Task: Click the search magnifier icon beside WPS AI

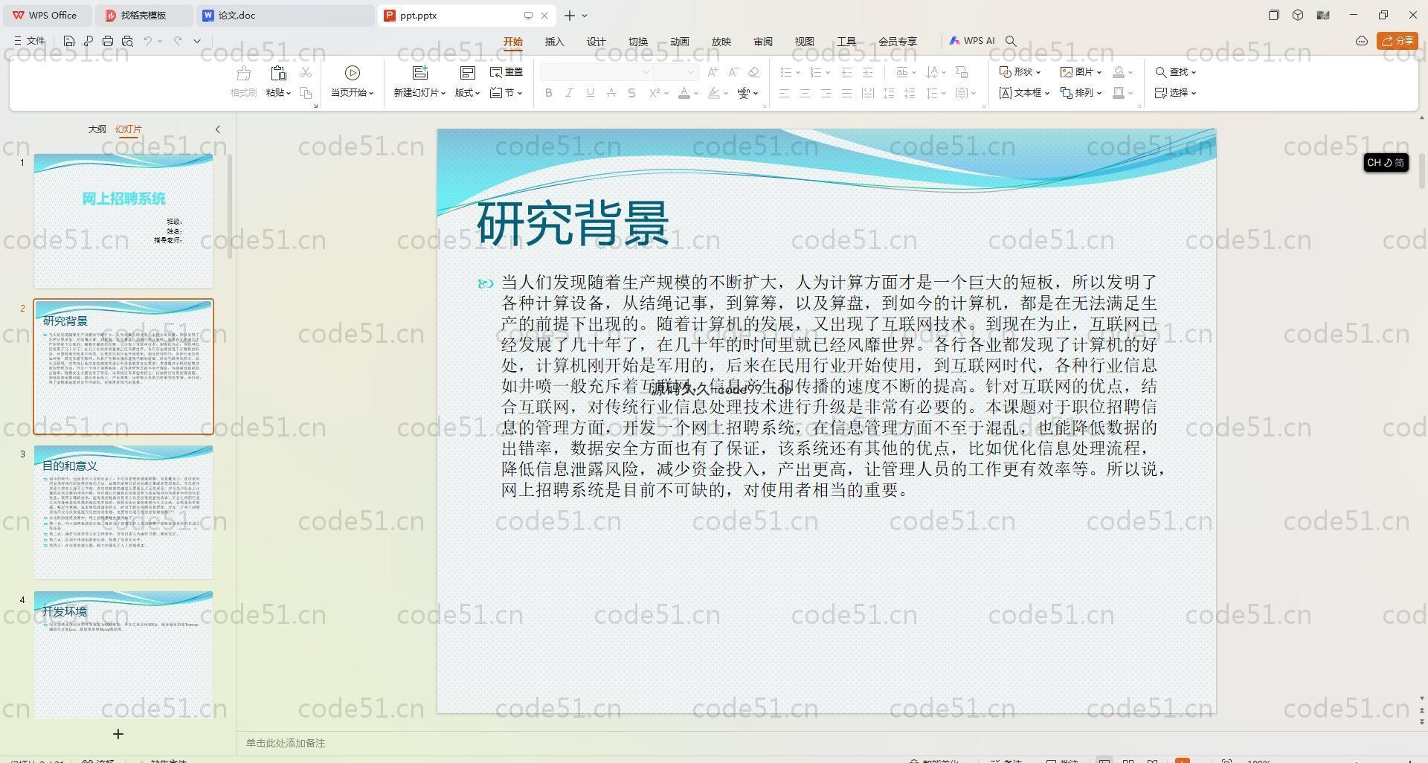Action: tap(1011, 41)
